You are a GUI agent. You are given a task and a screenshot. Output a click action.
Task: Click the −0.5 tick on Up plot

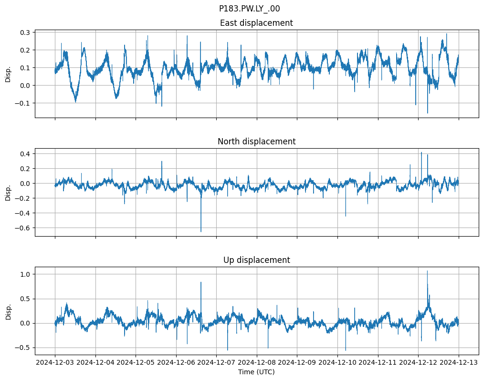23,348
